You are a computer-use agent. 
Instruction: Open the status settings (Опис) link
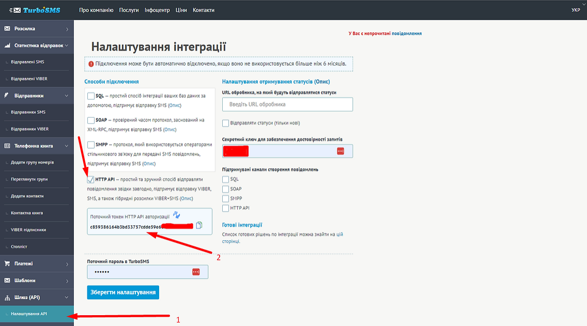(322, 82)
